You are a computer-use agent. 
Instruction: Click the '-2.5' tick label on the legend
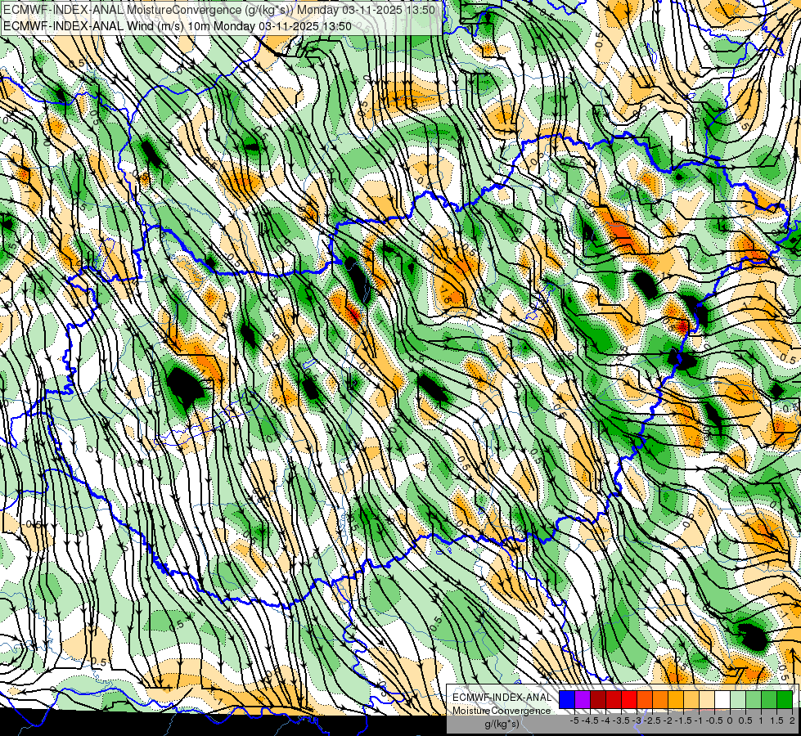pos(652,720)
